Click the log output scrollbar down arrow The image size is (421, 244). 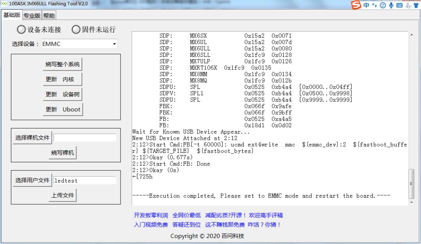coord(412,202)
